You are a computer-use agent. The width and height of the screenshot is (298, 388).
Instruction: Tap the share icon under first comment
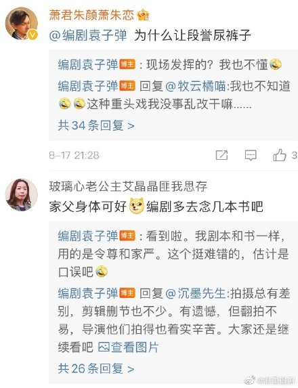tap(221, 155)
